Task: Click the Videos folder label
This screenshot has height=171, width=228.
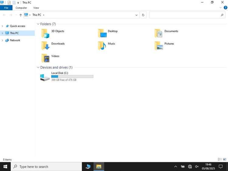Action: pyautogui.click(x=55, y=56)
